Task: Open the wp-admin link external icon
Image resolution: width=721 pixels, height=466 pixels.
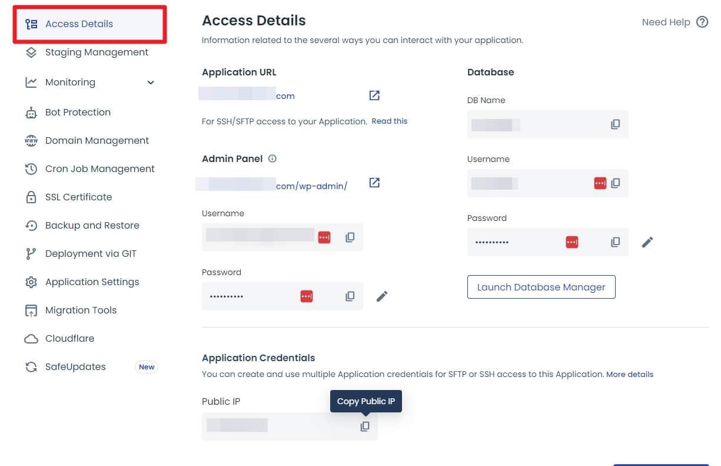Action: click(374, 183)
